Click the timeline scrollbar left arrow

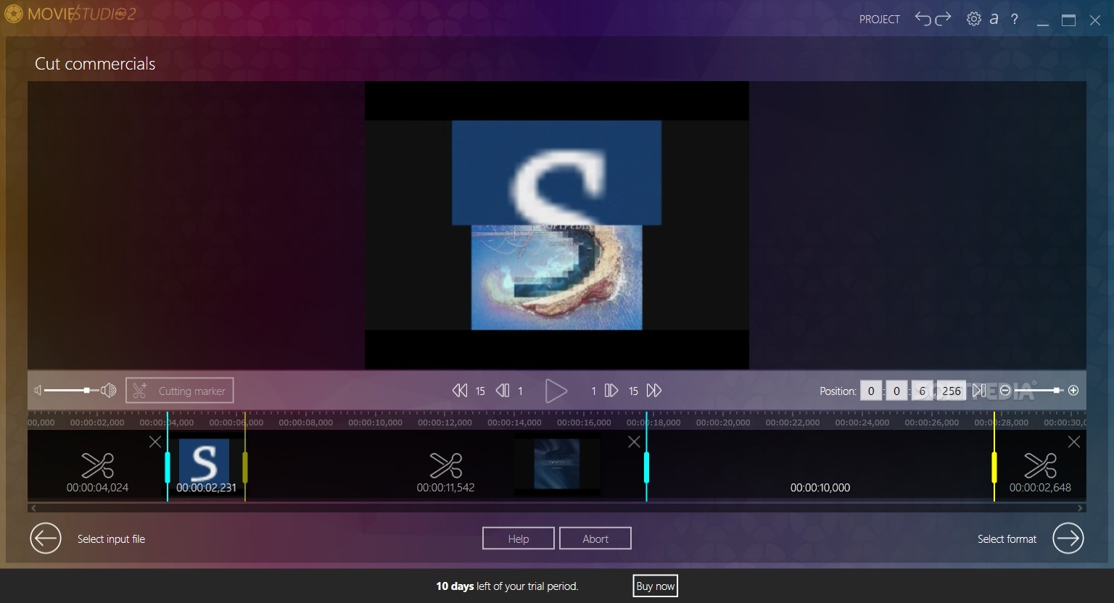(x=33, y=508)
